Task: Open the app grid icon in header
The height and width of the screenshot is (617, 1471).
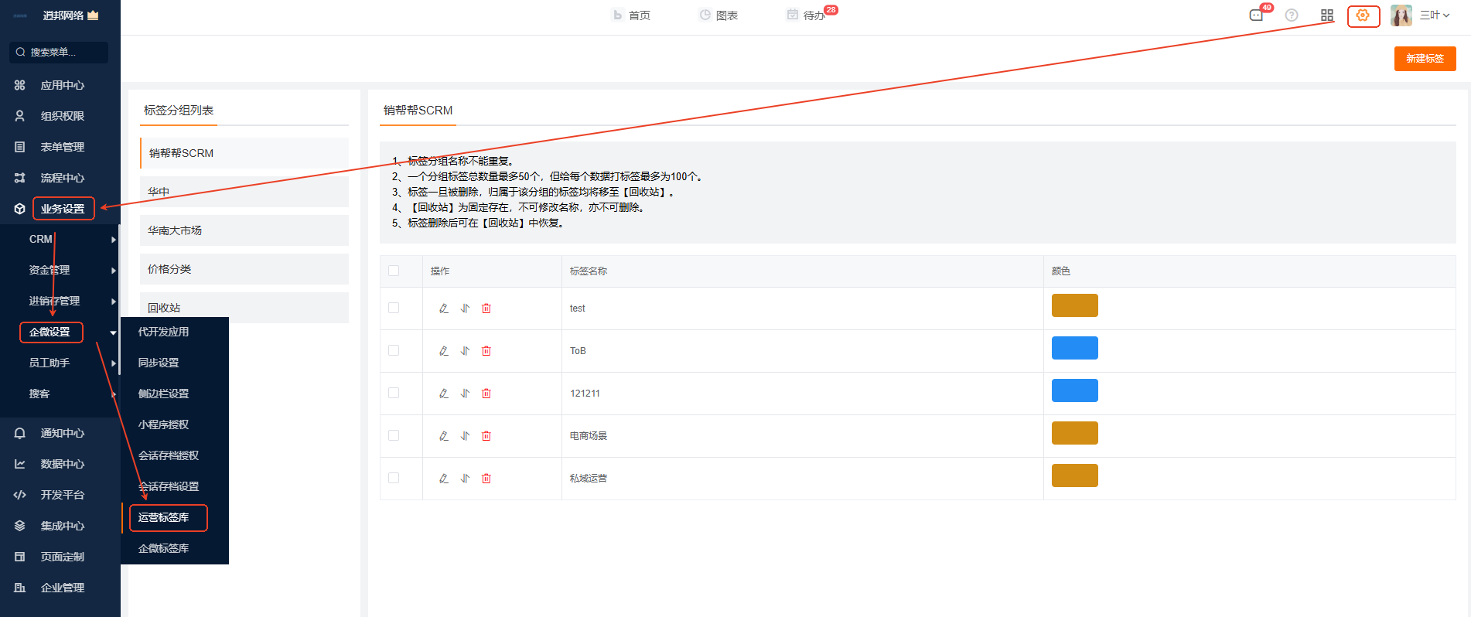Action: point(1327,15)
